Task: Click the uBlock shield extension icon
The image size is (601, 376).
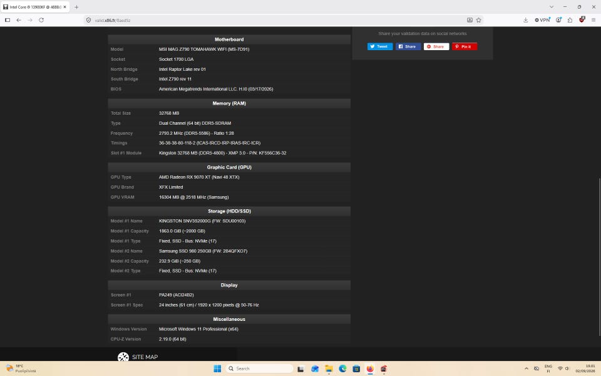Action: pos(582,19)
